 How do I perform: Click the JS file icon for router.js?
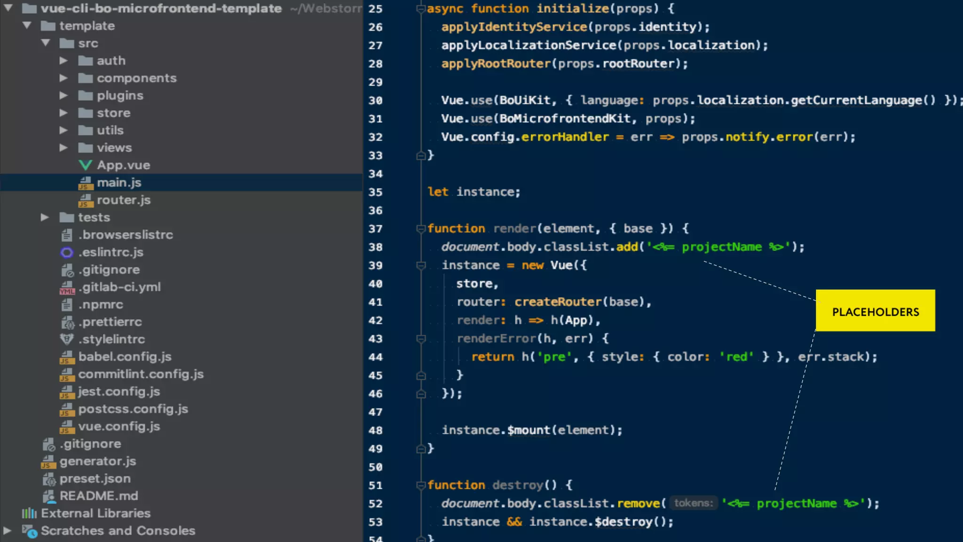click(85, 200)
